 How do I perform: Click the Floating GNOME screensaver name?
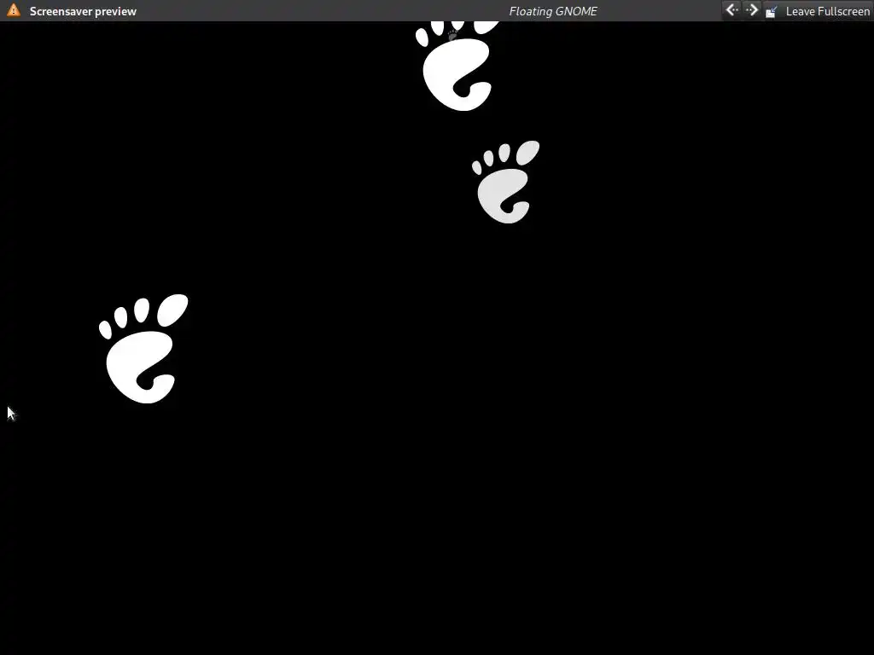tap(553, 11)
